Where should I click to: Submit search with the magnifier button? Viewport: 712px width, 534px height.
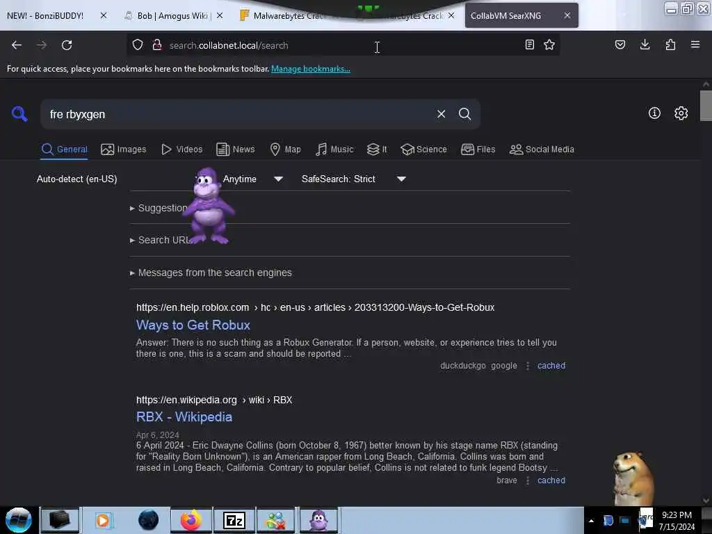point(464,114)
